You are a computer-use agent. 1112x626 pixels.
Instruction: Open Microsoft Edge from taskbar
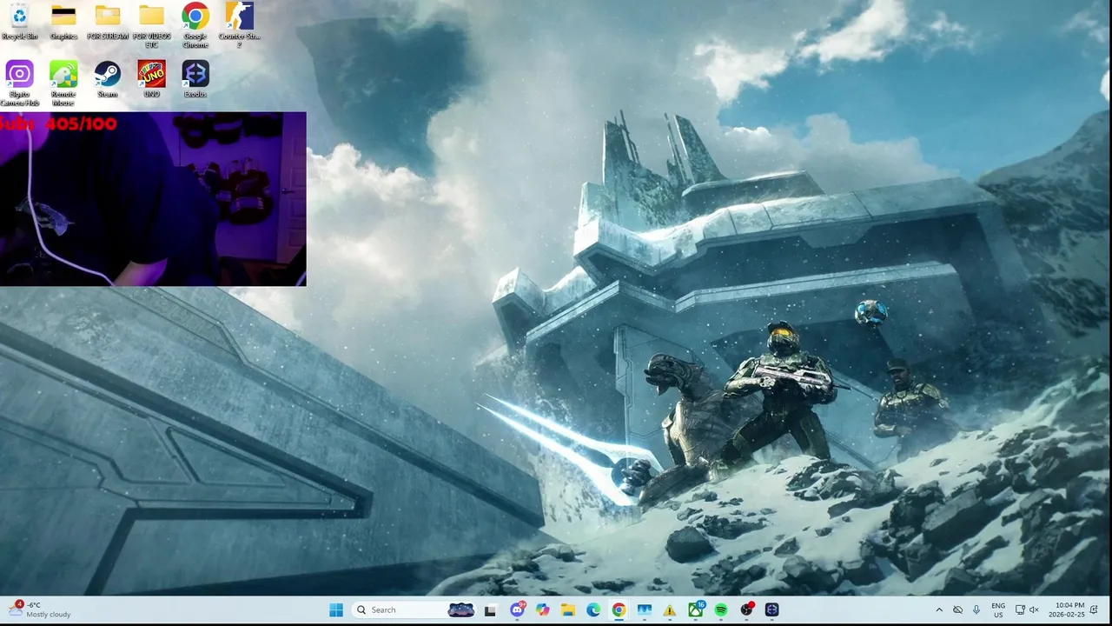click(593, 609)
